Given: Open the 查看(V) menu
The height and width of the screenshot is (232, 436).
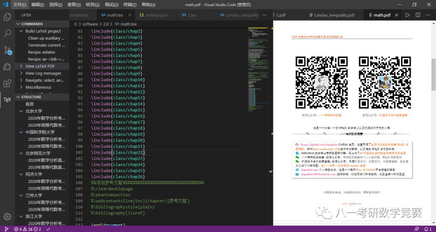Looking at the screenshot, I should click(74, 5).
